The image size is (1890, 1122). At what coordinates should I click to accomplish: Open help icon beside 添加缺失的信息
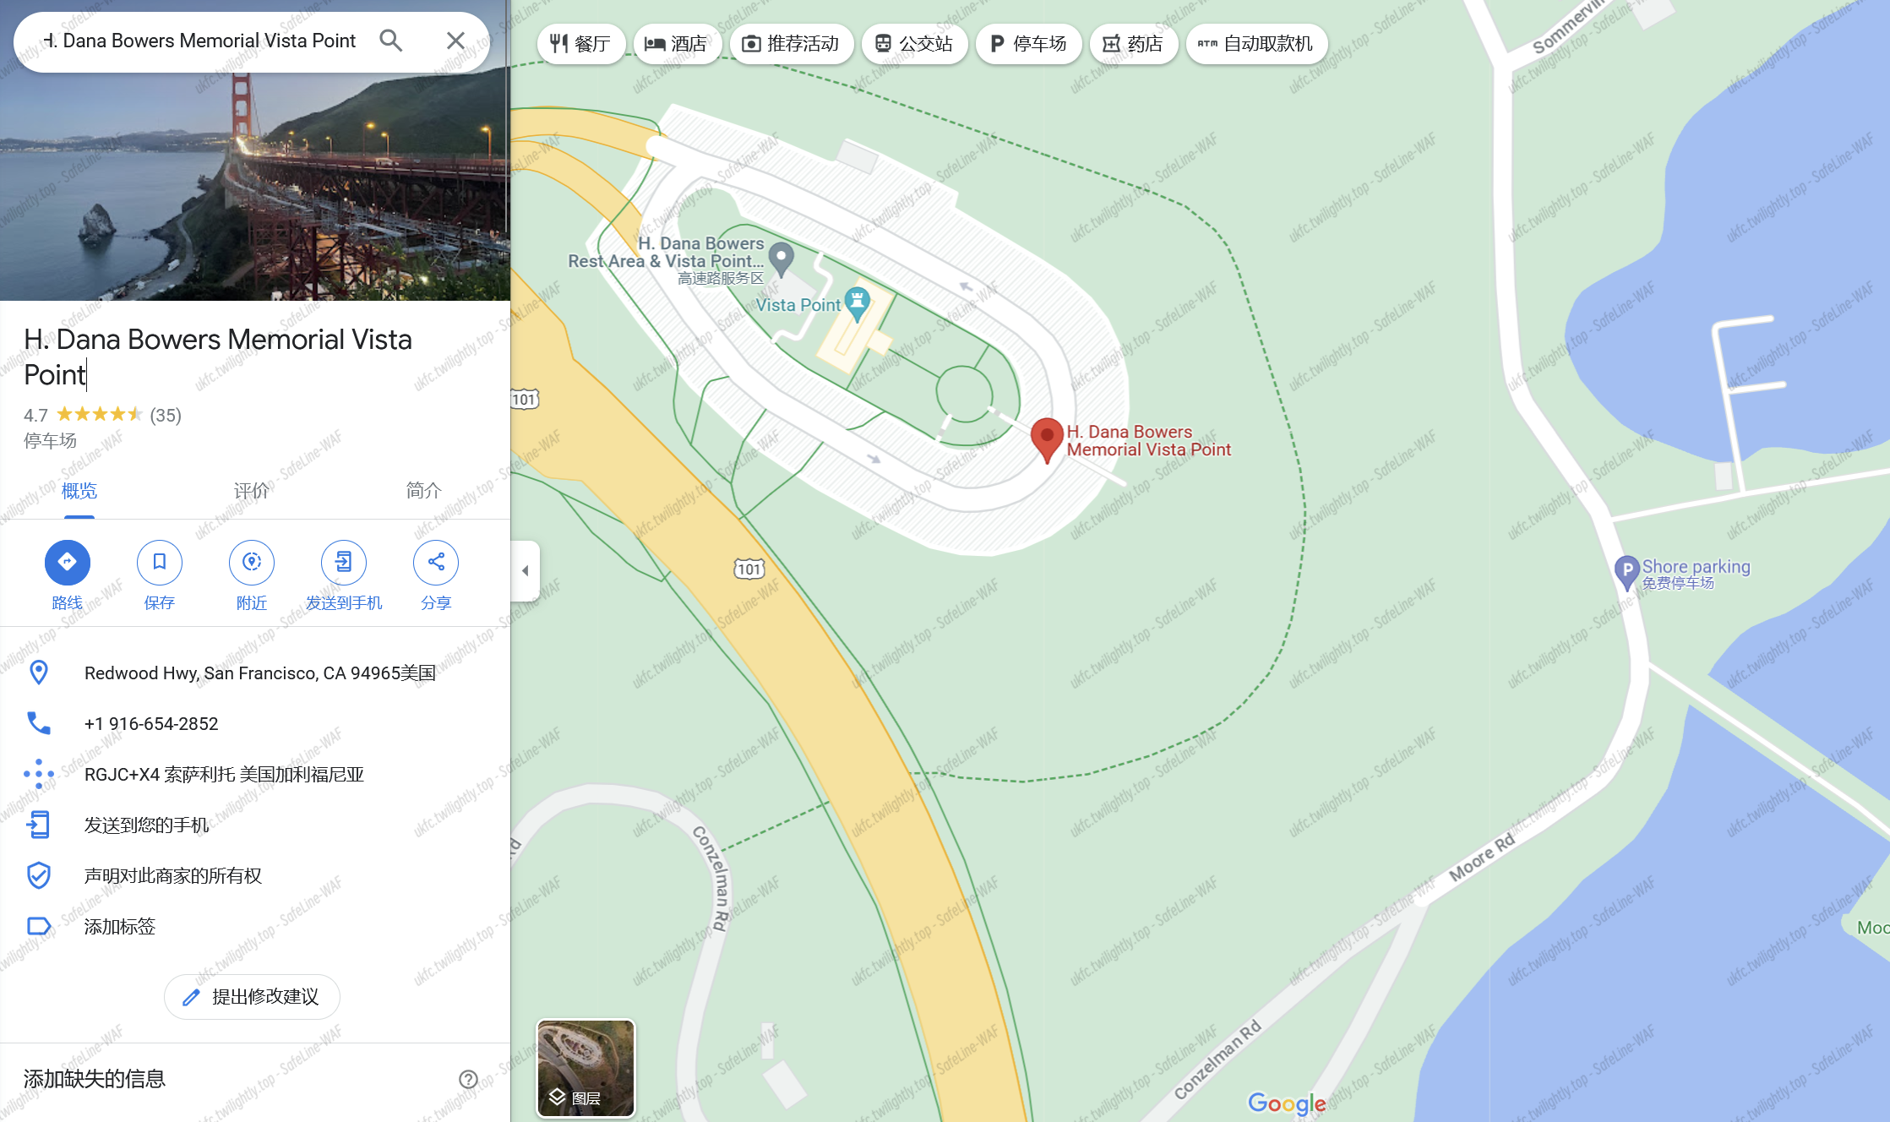[468, 1079]
